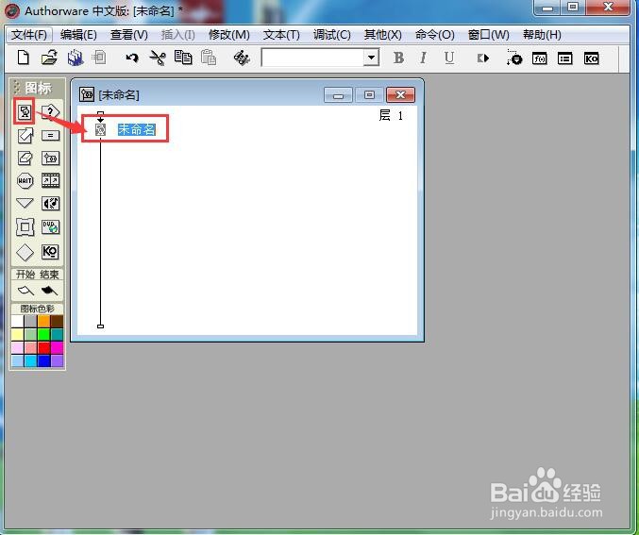
Task: Click the Restart run icon
Action: click(x=483, y=59)
